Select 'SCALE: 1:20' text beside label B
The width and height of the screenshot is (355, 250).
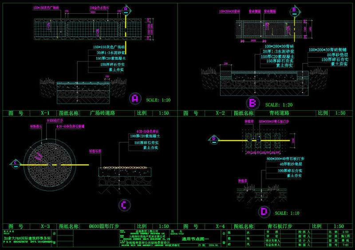click(x=279, y=105)
